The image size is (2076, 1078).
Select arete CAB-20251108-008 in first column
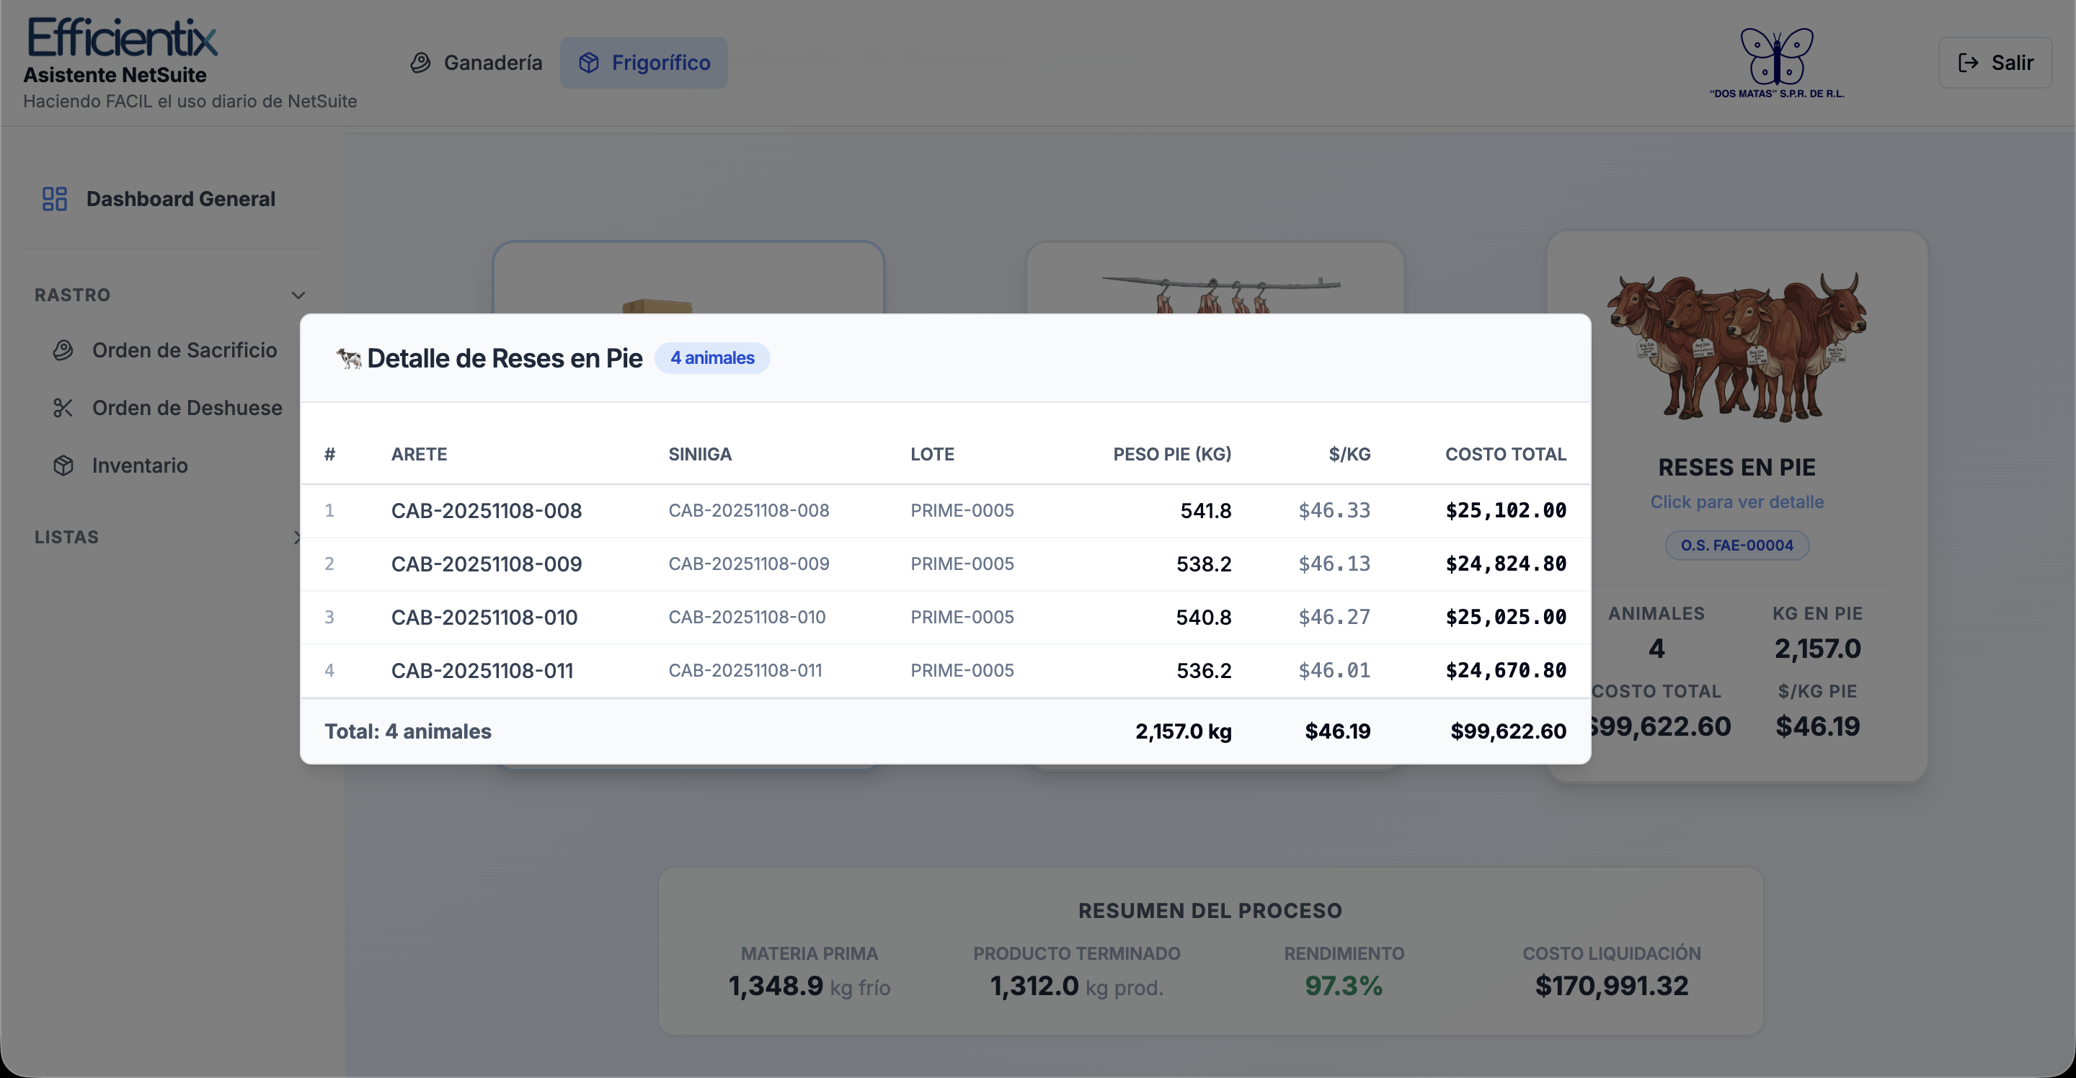(486, 511)
